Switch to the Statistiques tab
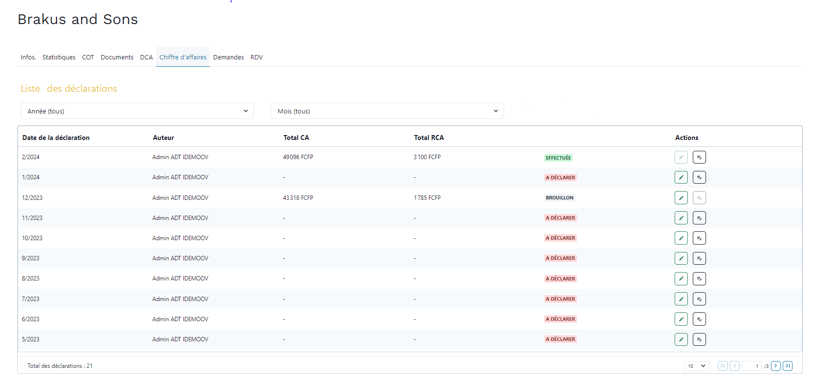The width and height of the screenshot is (822, 389). pyautogui.click(x=59, y=57)
